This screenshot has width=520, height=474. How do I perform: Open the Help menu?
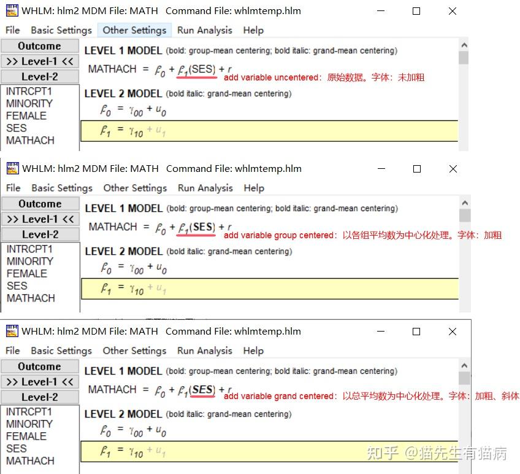(x=253, y=29)
